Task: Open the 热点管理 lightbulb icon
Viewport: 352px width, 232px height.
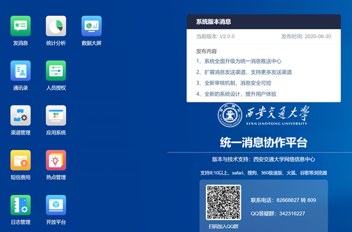Action: coord(56,160)
